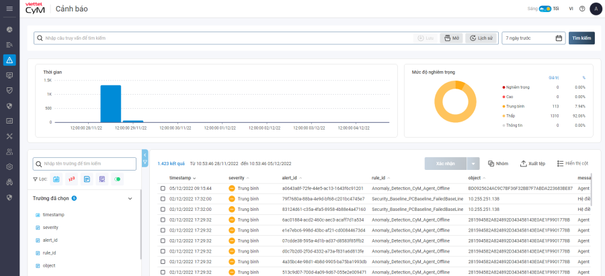This screenshot has height=276, width=605.
Task: Check the row with alert d0c7b2d0
Action: [163, 251]
